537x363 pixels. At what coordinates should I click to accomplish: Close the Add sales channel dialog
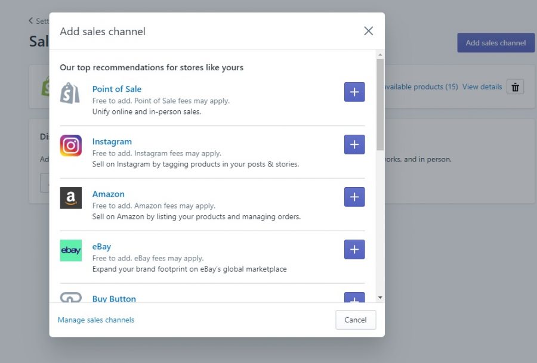click(369, 31)
